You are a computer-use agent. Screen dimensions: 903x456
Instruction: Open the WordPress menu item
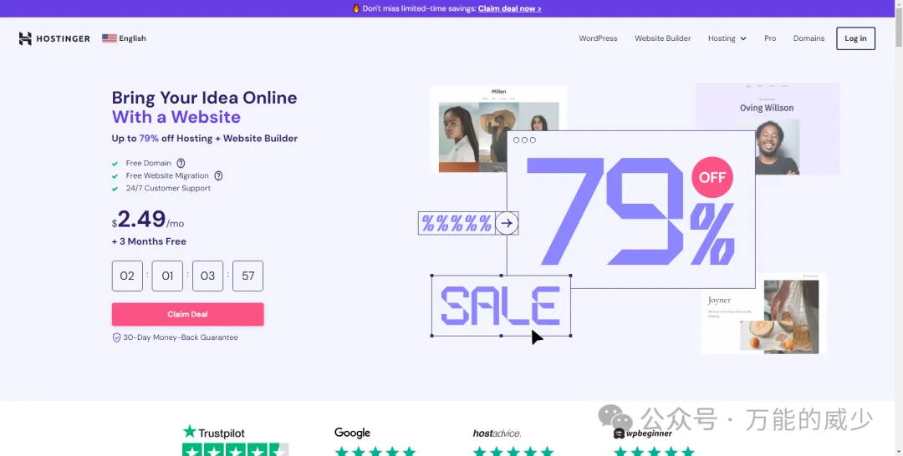tap(598, 38)
